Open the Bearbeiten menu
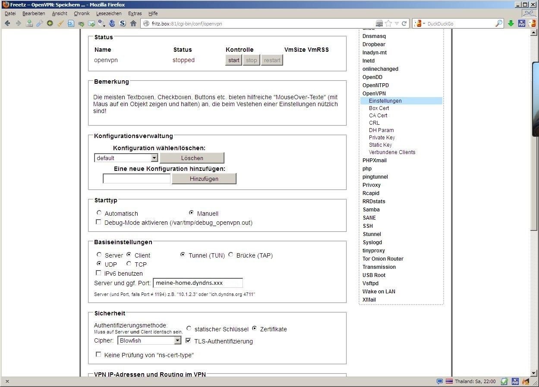The width and height of the screenshot is (539, 387). 34,13
